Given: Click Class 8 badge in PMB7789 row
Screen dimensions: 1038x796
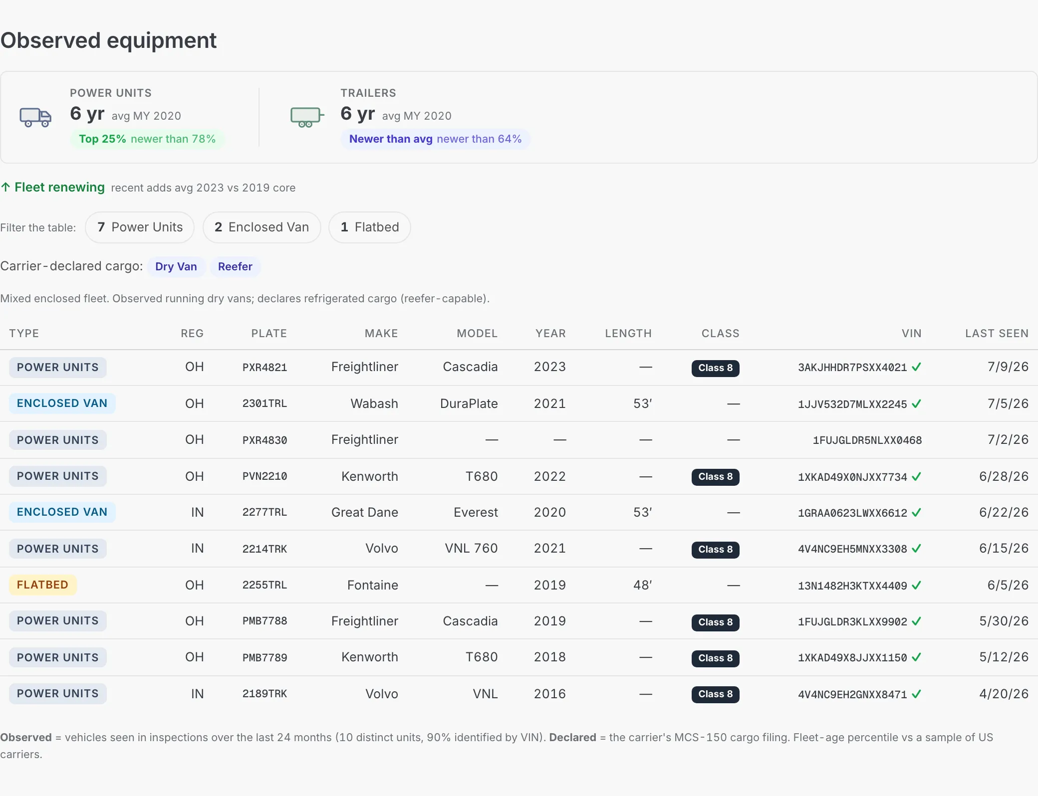Looking at the screenshot, I should (716, 658).
